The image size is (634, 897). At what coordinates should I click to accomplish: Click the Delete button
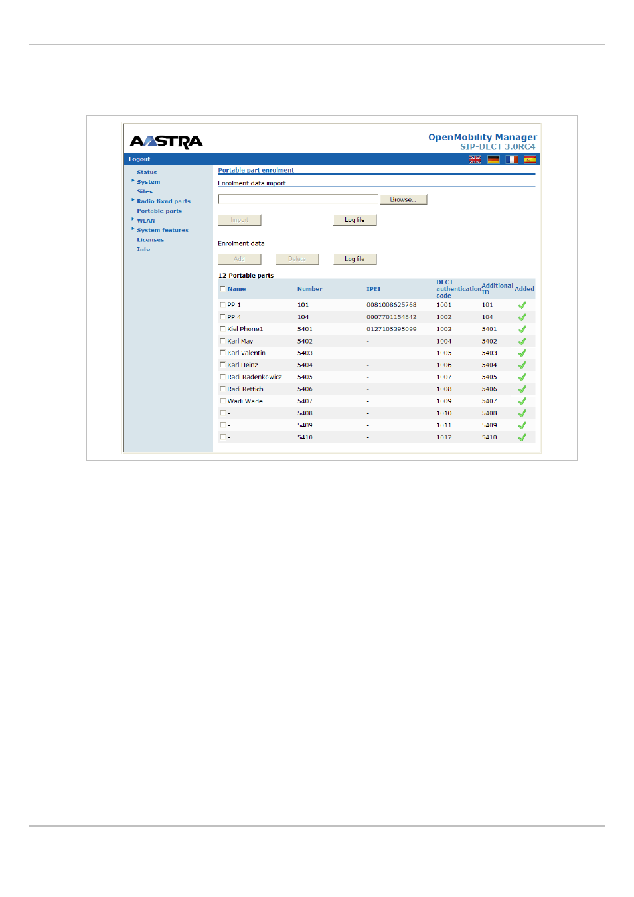coord(297,259)
